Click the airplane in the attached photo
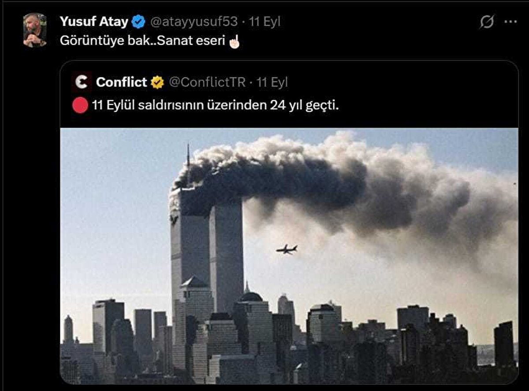Screen dimensions: 529x391 coord(287,249)
